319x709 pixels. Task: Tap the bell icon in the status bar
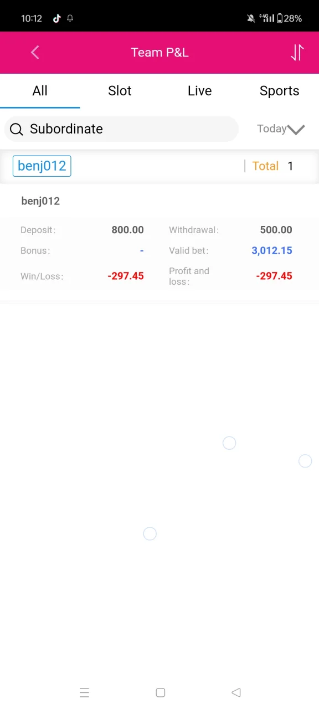pos(70,18)
